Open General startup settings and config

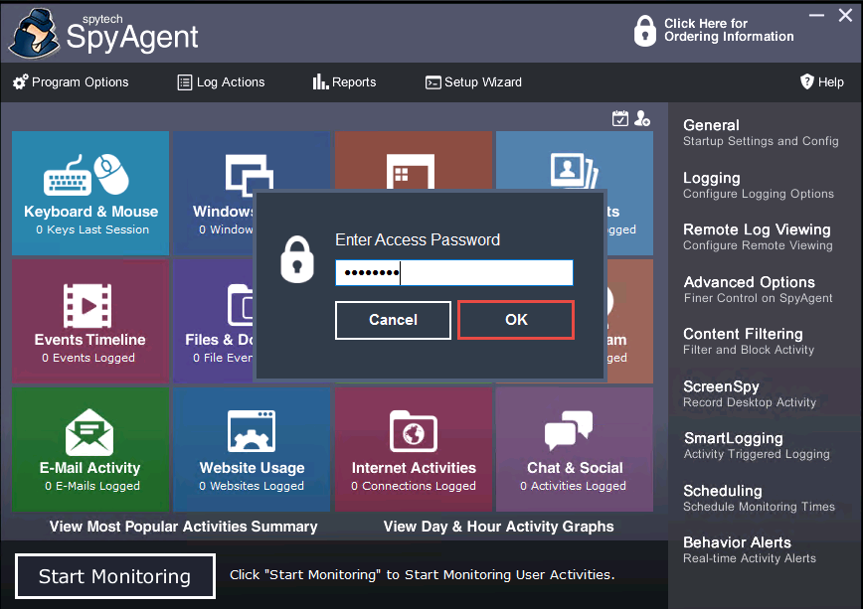pos(761,132)
